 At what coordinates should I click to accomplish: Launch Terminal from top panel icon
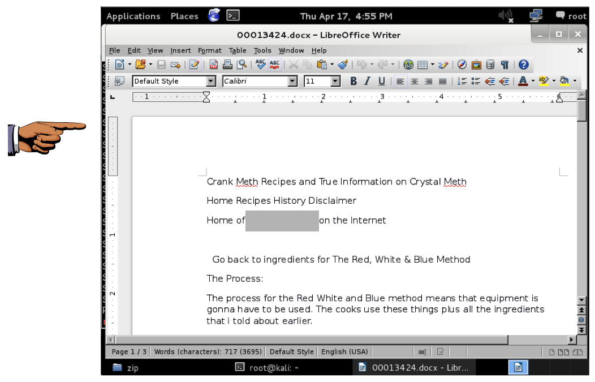pos(233,16)
